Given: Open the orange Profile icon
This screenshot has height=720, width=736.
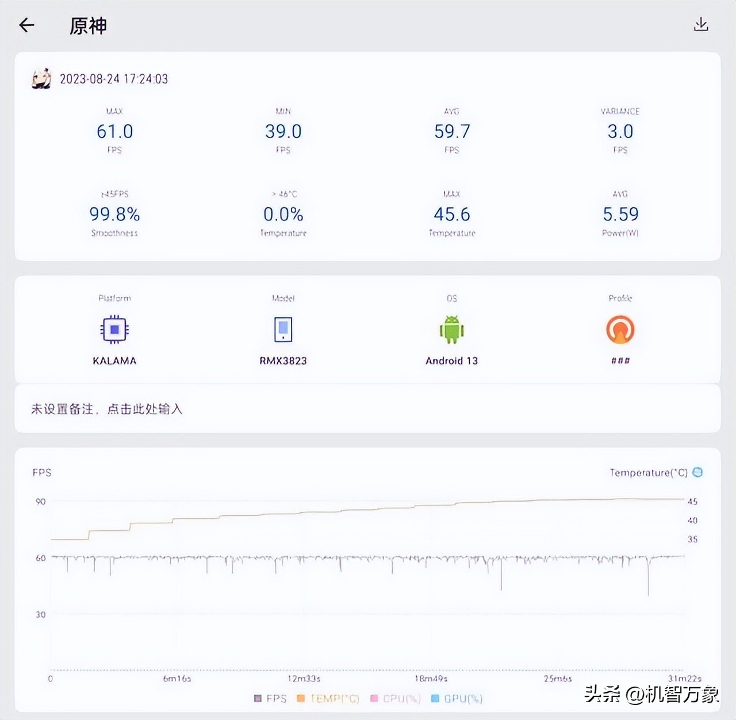Looking at the screenshot, I should point(620,330).
